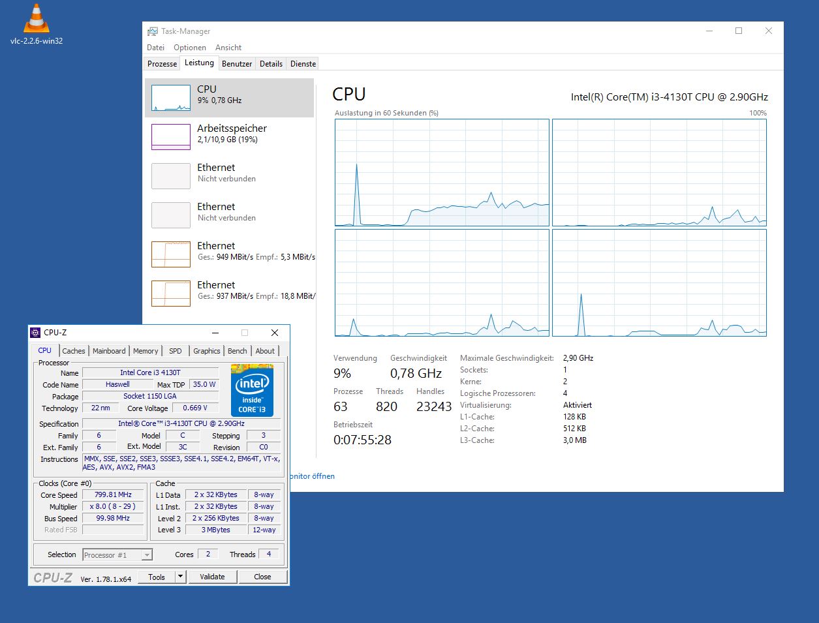This screenshot has height=623, width=819.
Task: Click the Geschwindigkeit value 0,78 GHz
Action: tap(416, 373)
